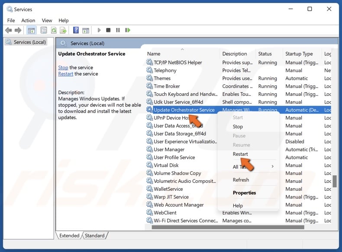Click the gear icon beside Telephony
This screenshot has height=252, width=342.
click(149, 70)
